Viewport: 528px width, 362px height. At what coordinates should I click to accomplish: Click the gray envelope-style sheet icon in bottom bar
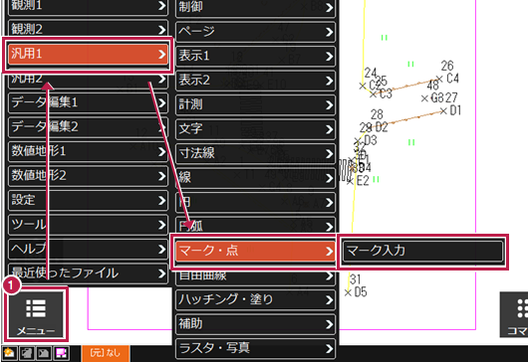click(x=44, y=353)
